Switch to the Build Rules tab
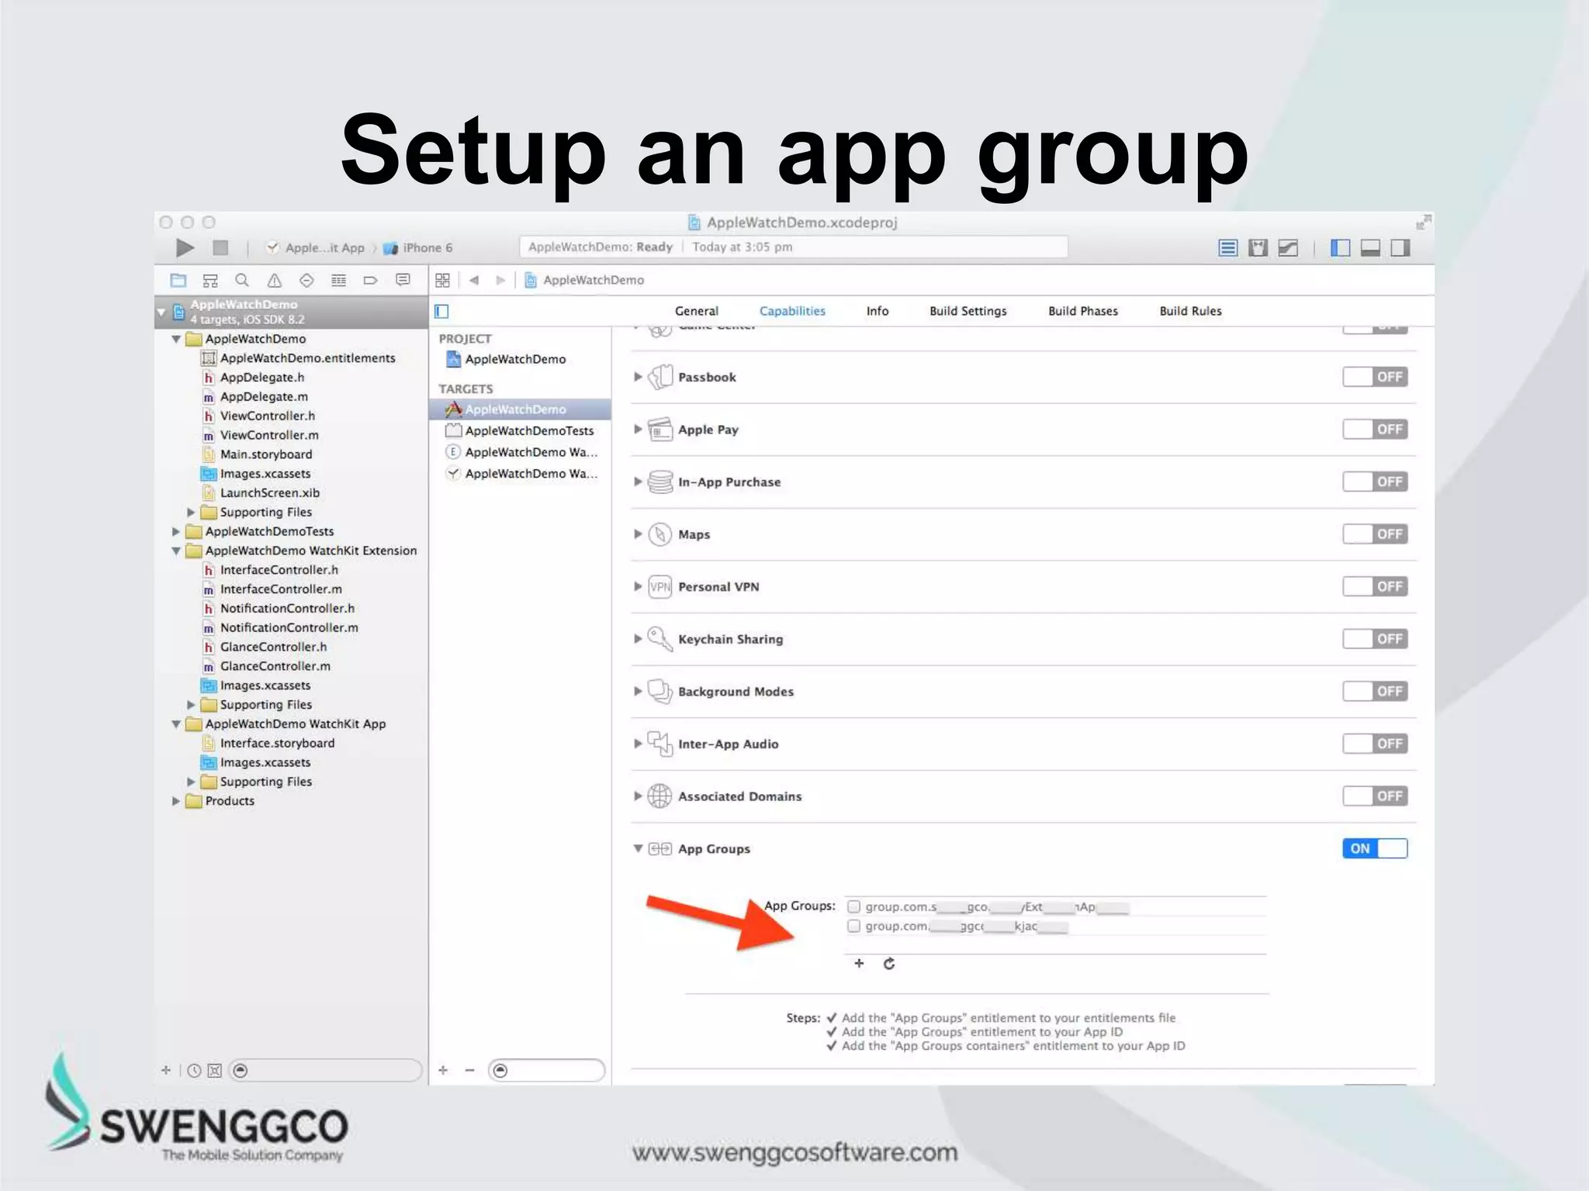 point(1191,311)
